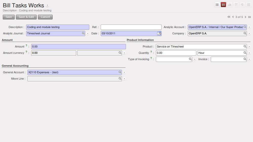Switch to list view
This screenshot has height=142, width=253.
click(217, 5)
